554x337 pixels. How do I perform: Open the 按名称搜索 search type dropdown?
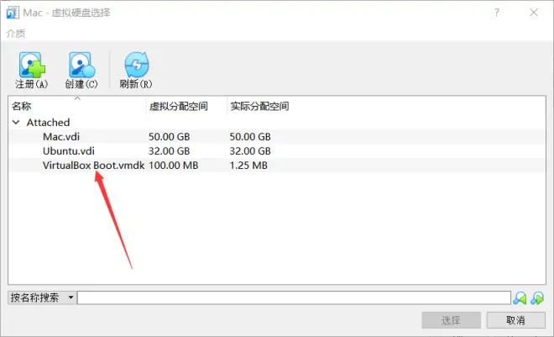click(x=41, y=298)
